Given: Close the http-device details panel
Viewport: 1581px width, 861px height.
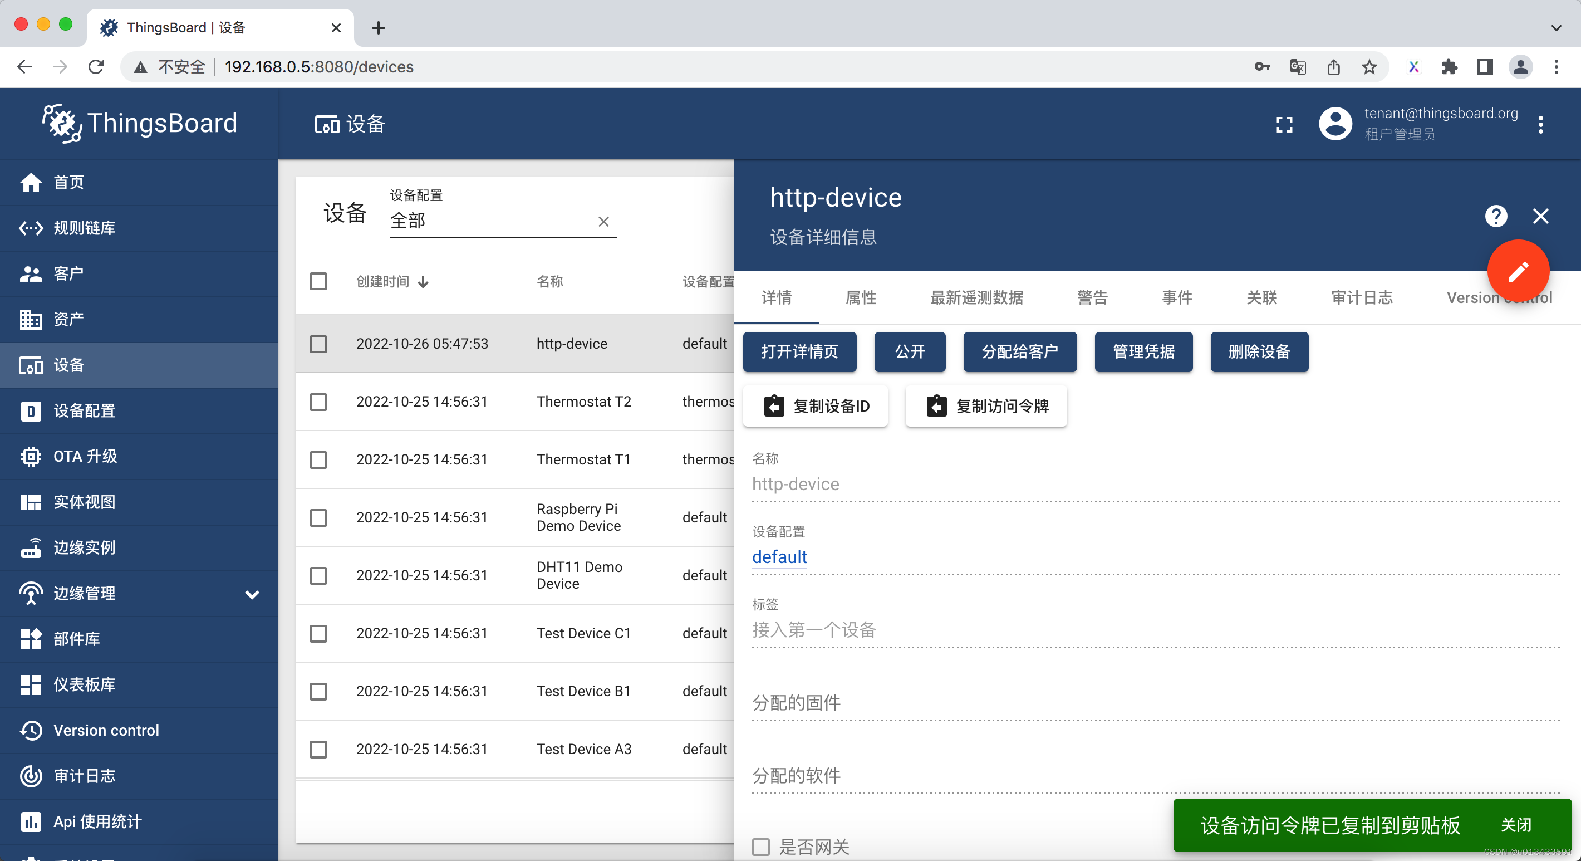Looking at the screenshot, I should pos(1540,216).
